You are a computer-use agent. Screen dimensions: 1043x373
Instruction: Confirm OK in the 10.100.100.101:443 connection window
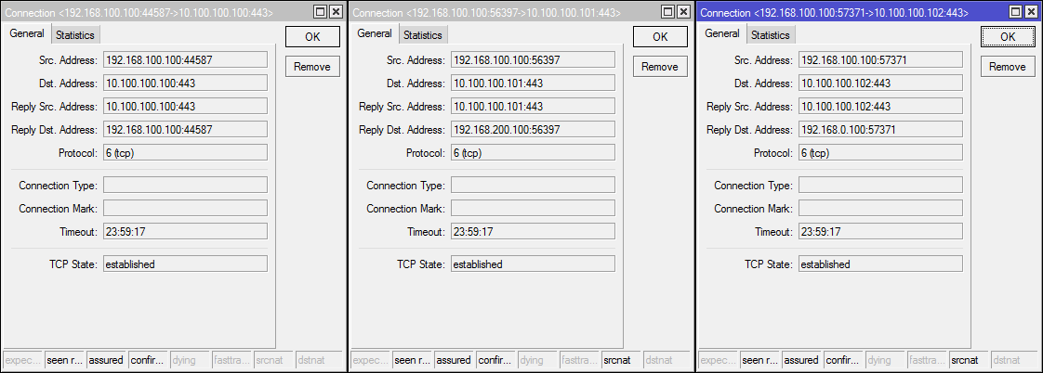[x=660, y=37]
